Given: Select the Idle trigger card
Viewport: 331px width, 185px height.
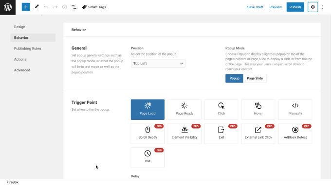Looking at the screenshot, I should (147, 157).
